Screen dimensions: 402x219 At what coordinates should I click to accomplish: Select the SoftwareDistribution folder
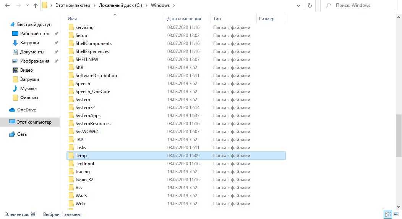[96, 76]
